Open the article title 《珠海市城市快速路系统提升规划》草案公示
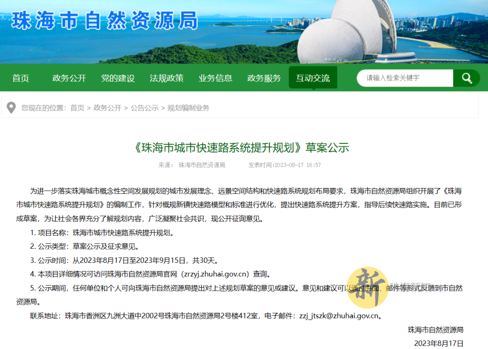Image resolution: width=488 pixels, height=349 pixels. tap(244, 147)
